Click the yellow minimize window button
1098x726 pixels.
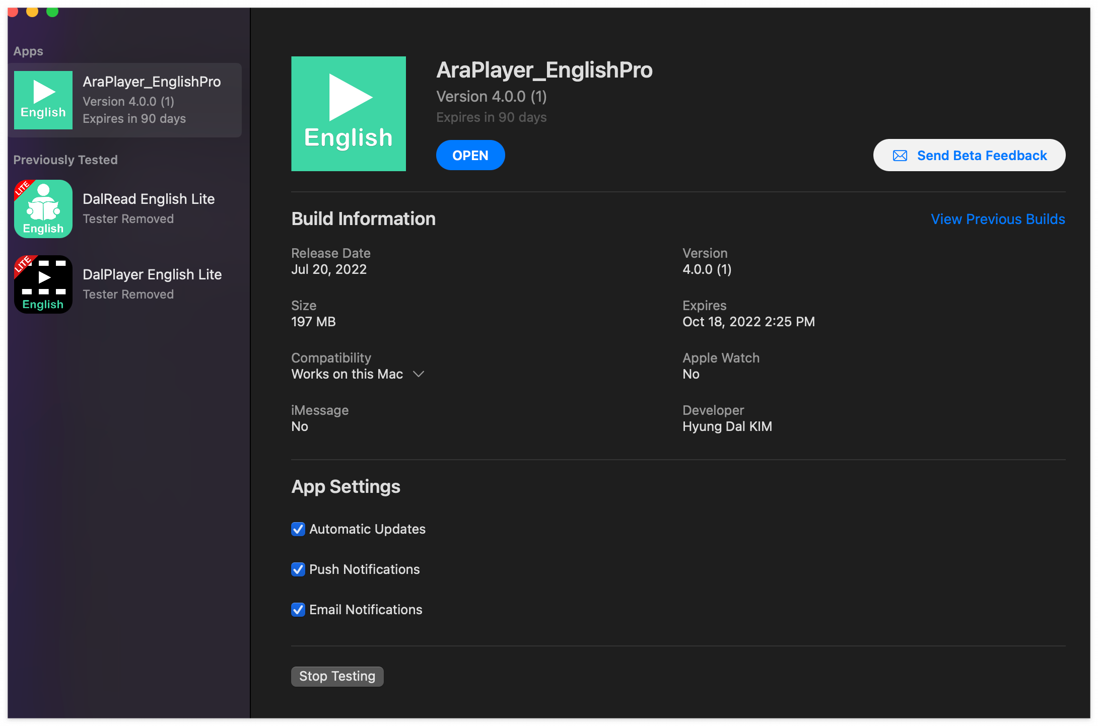(32, 11)
